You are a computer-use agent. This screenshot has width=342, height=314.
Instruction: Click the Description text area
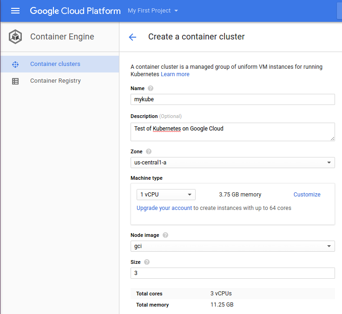pos(233,132)
